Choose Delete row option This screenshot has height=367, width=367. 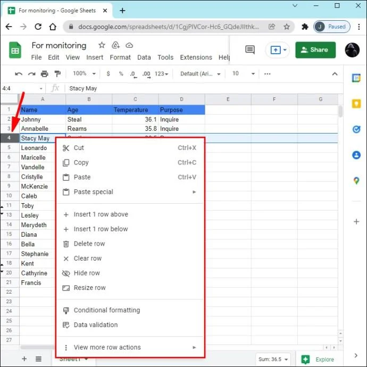tap(130, 244)
